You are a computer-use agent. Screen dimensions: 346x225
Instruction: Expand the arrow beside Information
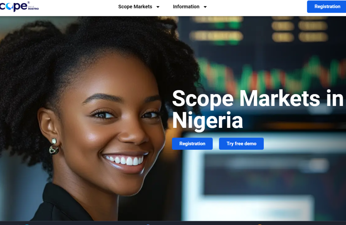pyautogui.click(x=205, y=7)
